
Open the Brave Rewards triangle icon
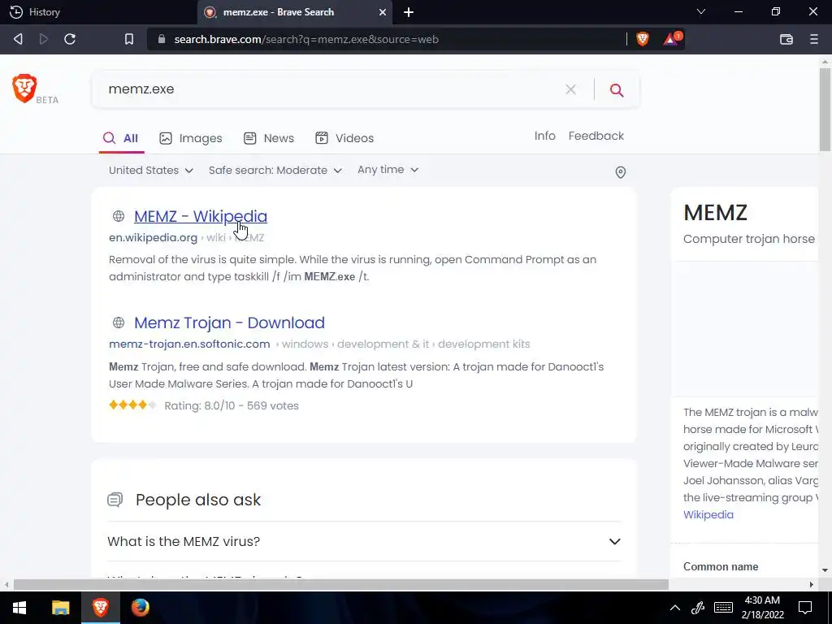[672, 39]
